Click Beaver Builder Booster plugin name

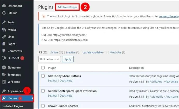[x=63, y=106]
